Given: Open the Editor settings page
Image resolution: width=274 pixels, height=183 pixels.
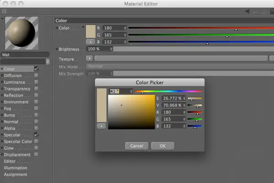Looking at the screenshot, I should coord(10,161).
